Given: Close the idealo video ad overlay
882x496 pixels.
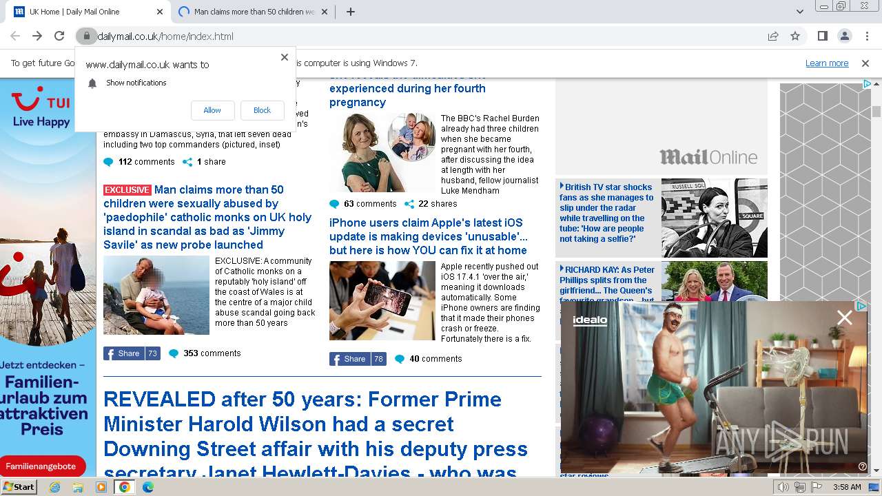Looking at the screenshot, I should [x=844, y=318].
